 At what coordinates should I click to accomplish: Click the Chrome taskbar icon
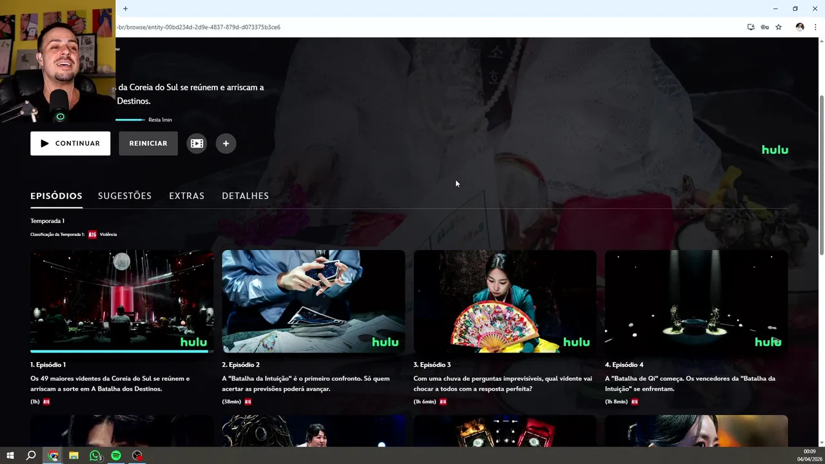click(x=53, y=456)
